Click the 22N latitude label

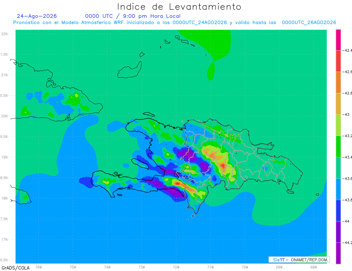pos(5,34)
